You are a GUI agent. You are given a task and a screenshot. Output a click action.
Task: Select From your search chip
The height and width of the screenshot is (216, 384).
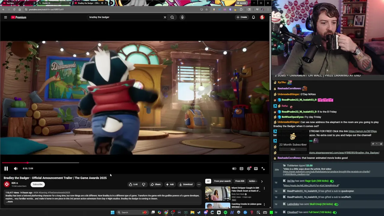(x=222, y=181)
